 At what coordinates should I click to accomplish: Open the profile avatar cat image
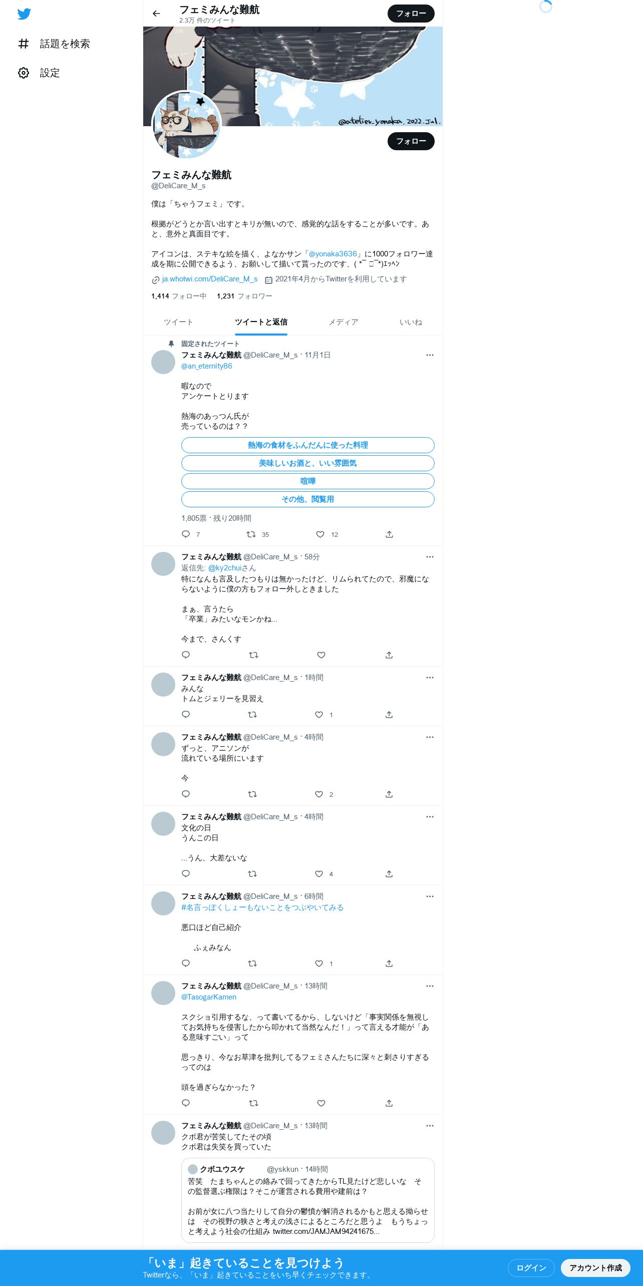click(x=186, y=125)
